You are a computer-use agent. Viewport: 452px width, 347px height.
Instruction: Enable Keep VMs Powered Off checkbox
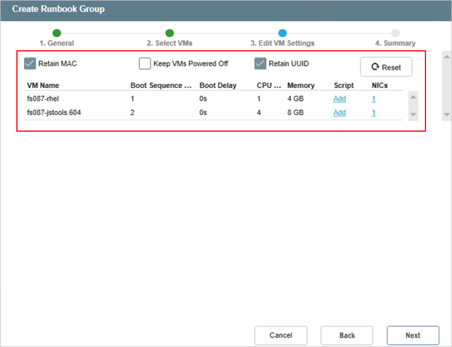click(x=145, y=64)
